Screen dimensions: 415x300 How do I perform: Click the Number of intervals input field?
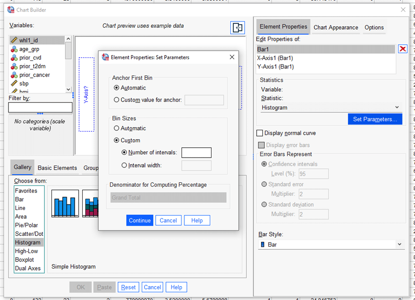(x=196, y=153)
